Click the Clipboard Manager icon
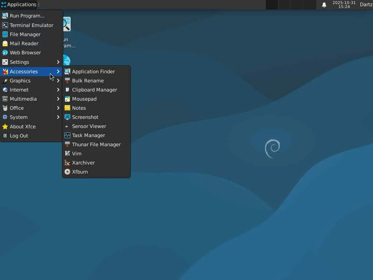This screenshot has width=373, height=280. pyautogui.click(x=67, y=90)
